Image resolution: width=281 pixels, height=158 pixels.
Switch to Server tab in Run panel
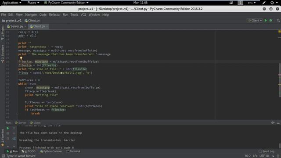[x=21, y=123]
